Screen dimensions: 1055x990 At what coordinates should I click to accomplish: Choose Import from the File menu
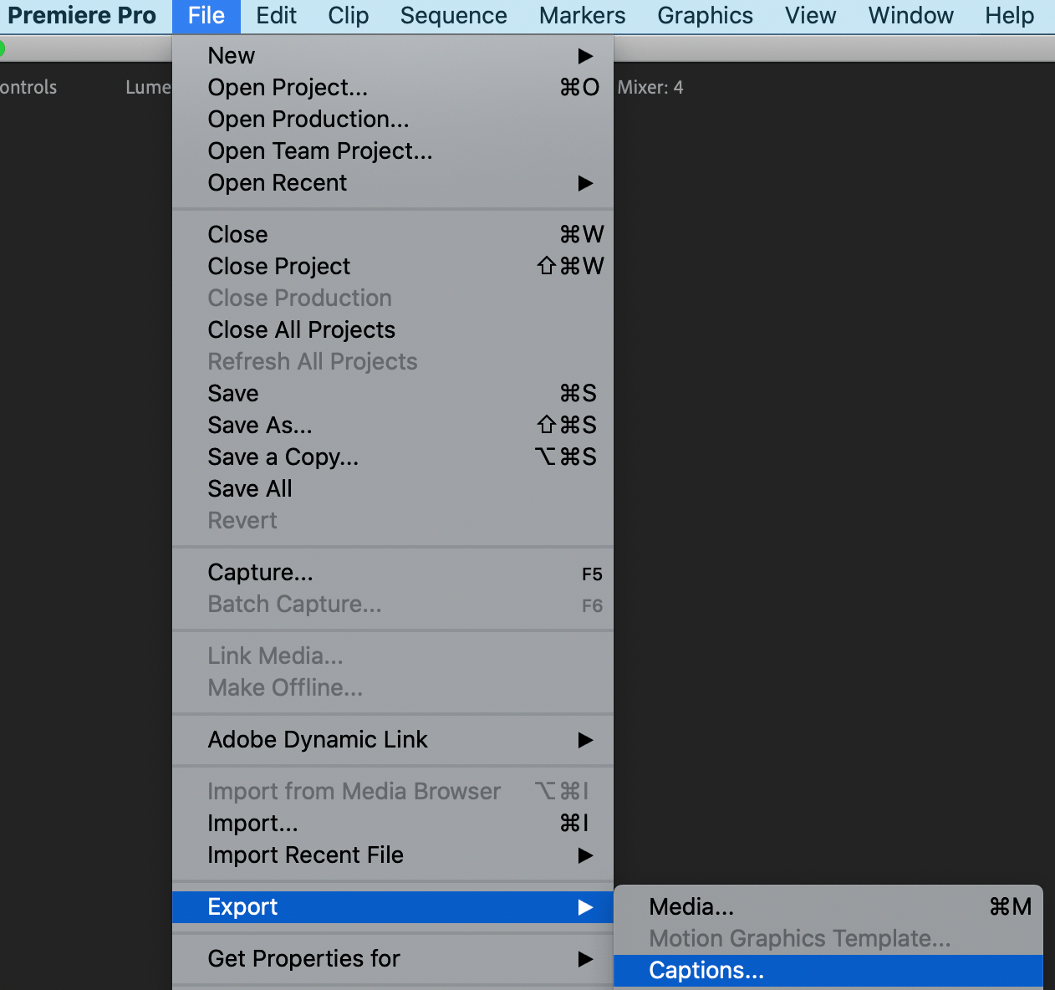[252, 823]
